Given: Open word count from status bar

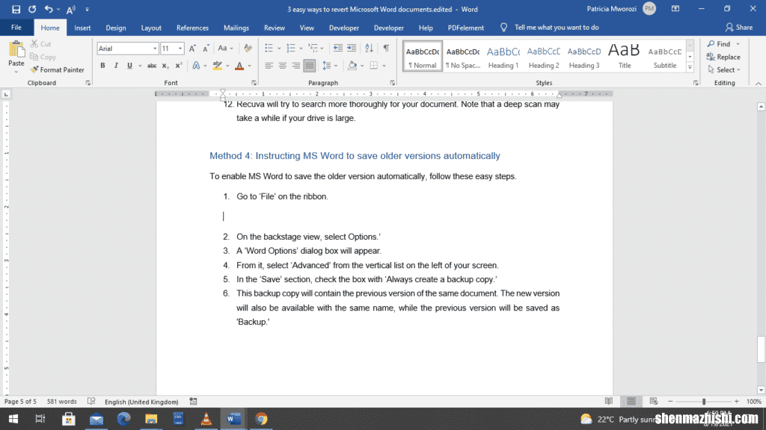Looking at the screenshot, I should click(61, 402).
